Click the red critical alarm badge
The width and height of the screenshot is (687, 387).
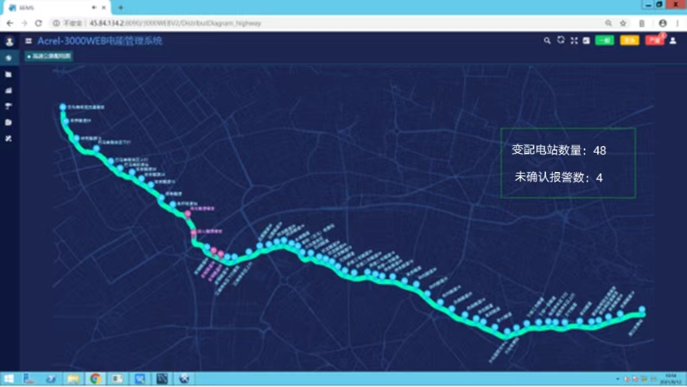655,41
